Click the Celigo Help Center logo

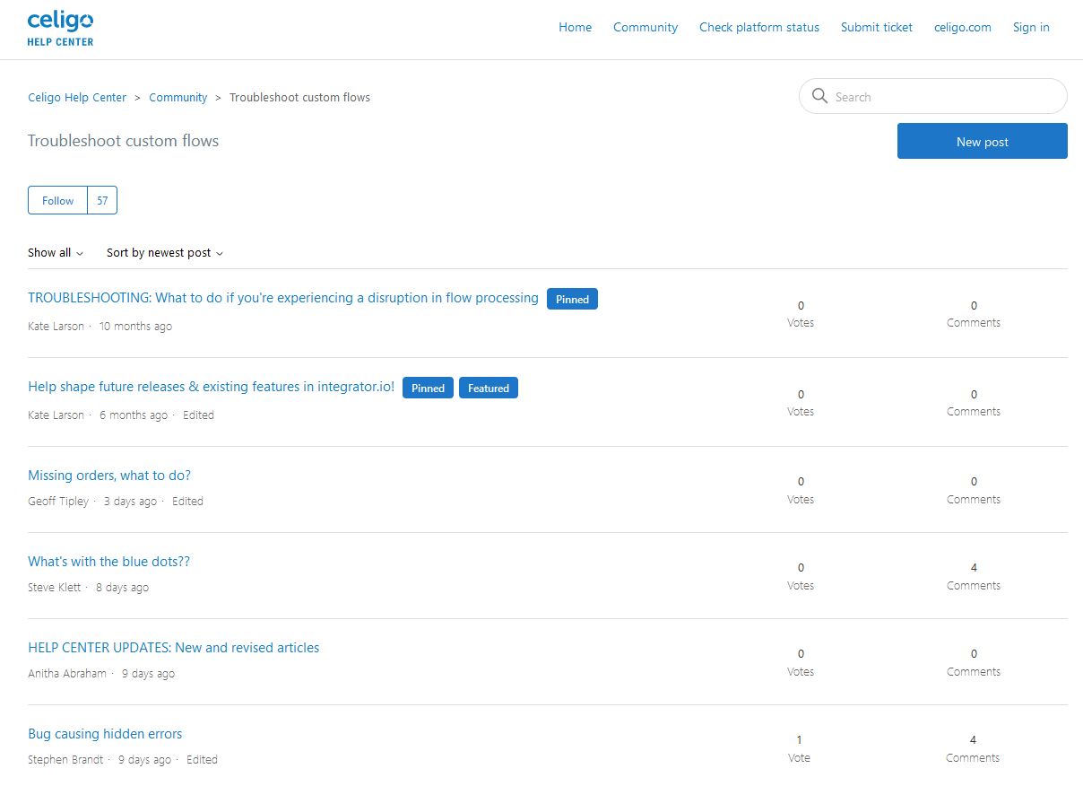[x=60, y=29]
